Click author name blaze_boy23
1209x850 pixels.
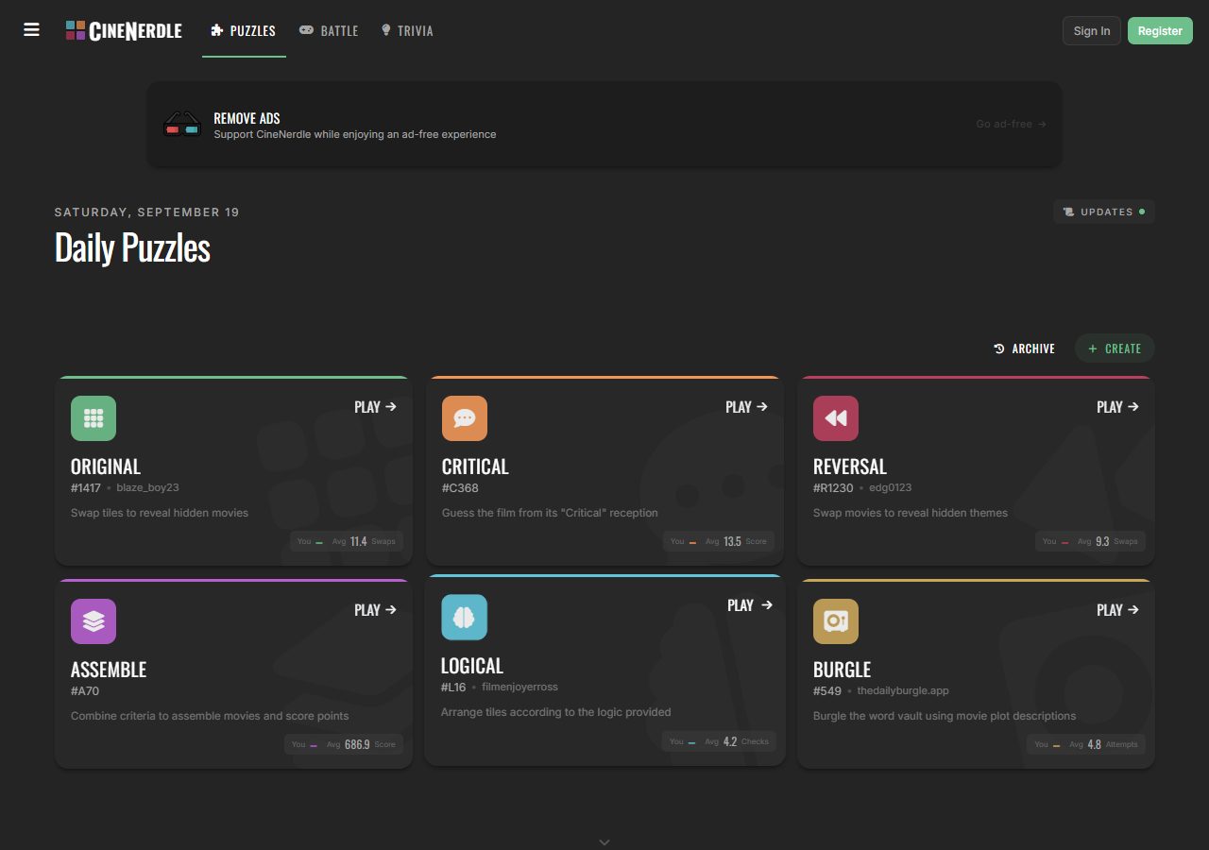[147, 487]
